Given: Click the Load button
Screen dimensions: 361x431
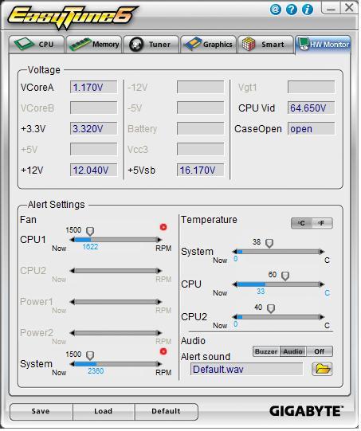Looking at the screenshot, I should pyautogui.click(x=104, y=411).
